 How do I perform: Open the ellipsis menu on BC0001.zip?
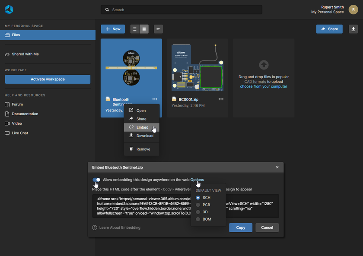[221, 98]
